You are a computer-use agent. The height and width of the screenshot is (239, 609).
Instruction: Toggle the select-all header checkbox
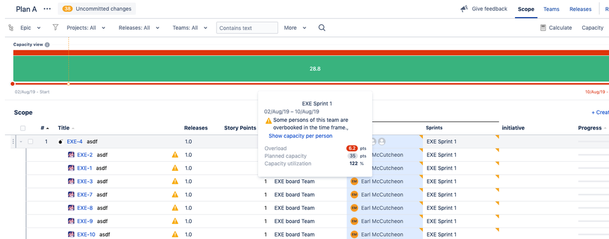(23, 128)
